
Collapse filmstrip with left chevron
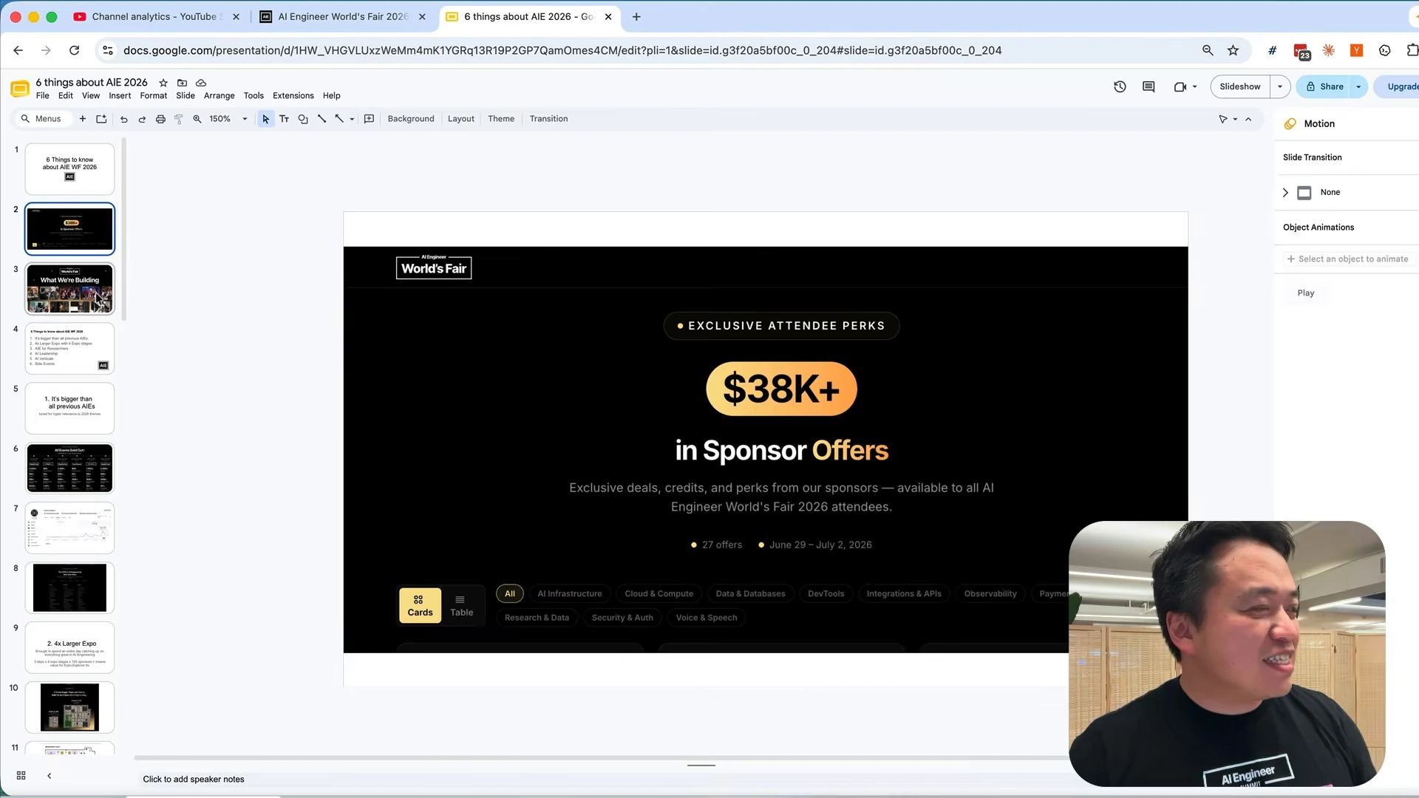pyautogui.click(x=50, y=776)
